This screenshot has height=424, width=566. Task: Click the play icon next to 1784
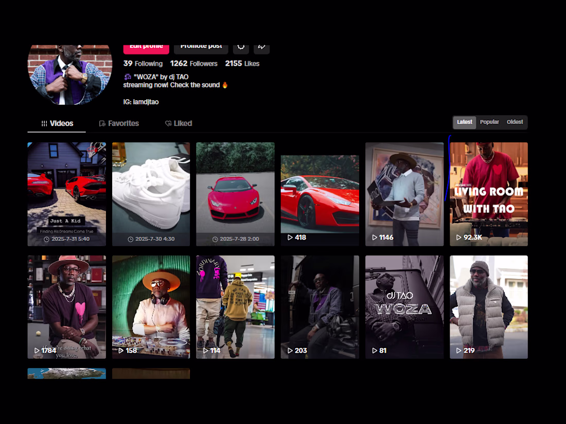tap(37, 351)
